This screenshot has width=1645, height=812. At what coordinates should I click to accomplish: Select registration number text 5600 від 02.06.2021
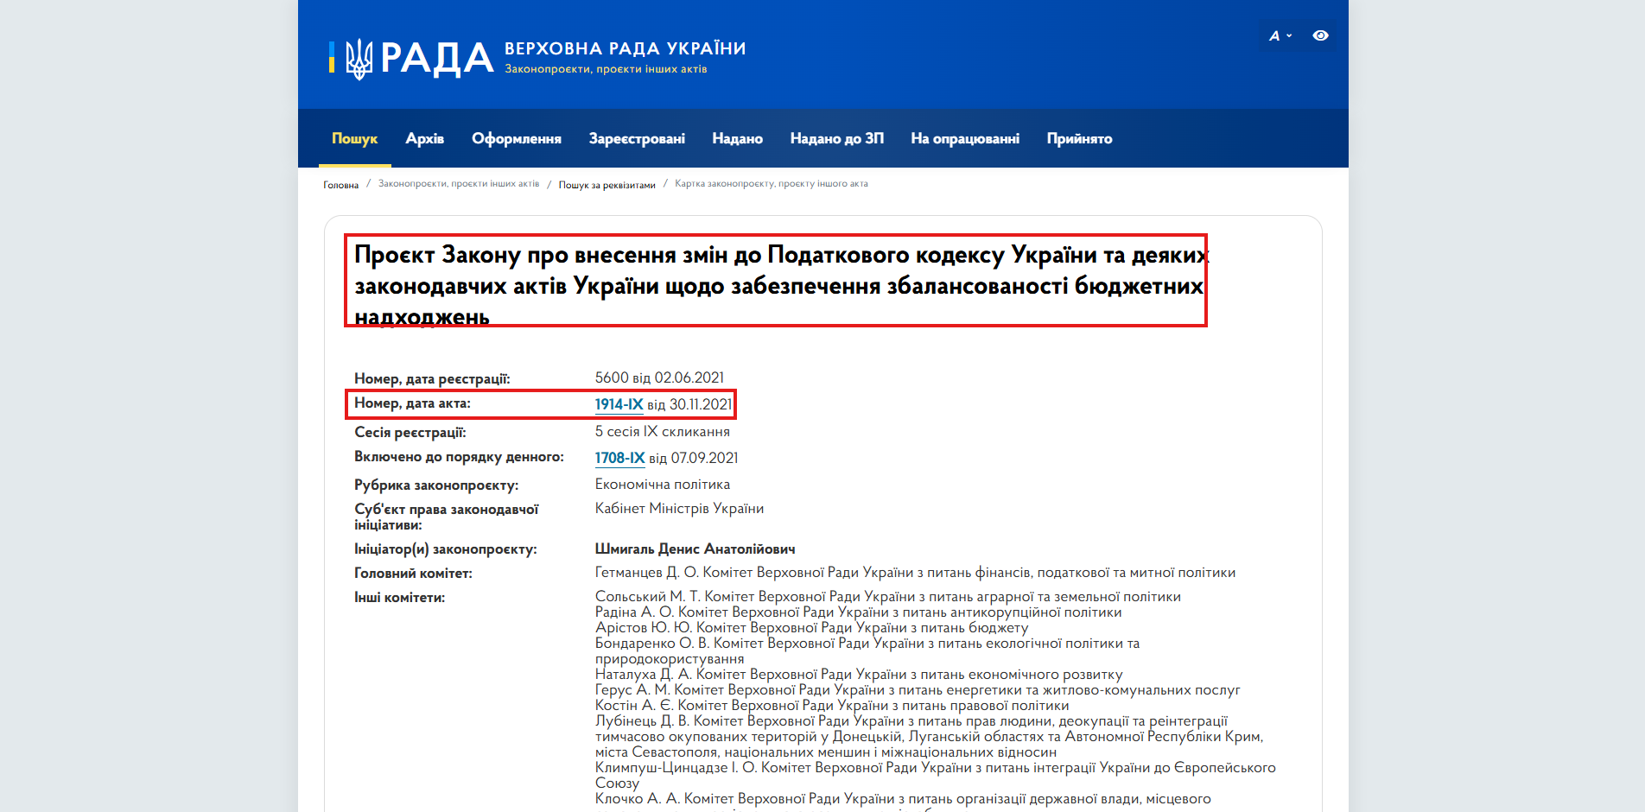(x=659, y=377)
